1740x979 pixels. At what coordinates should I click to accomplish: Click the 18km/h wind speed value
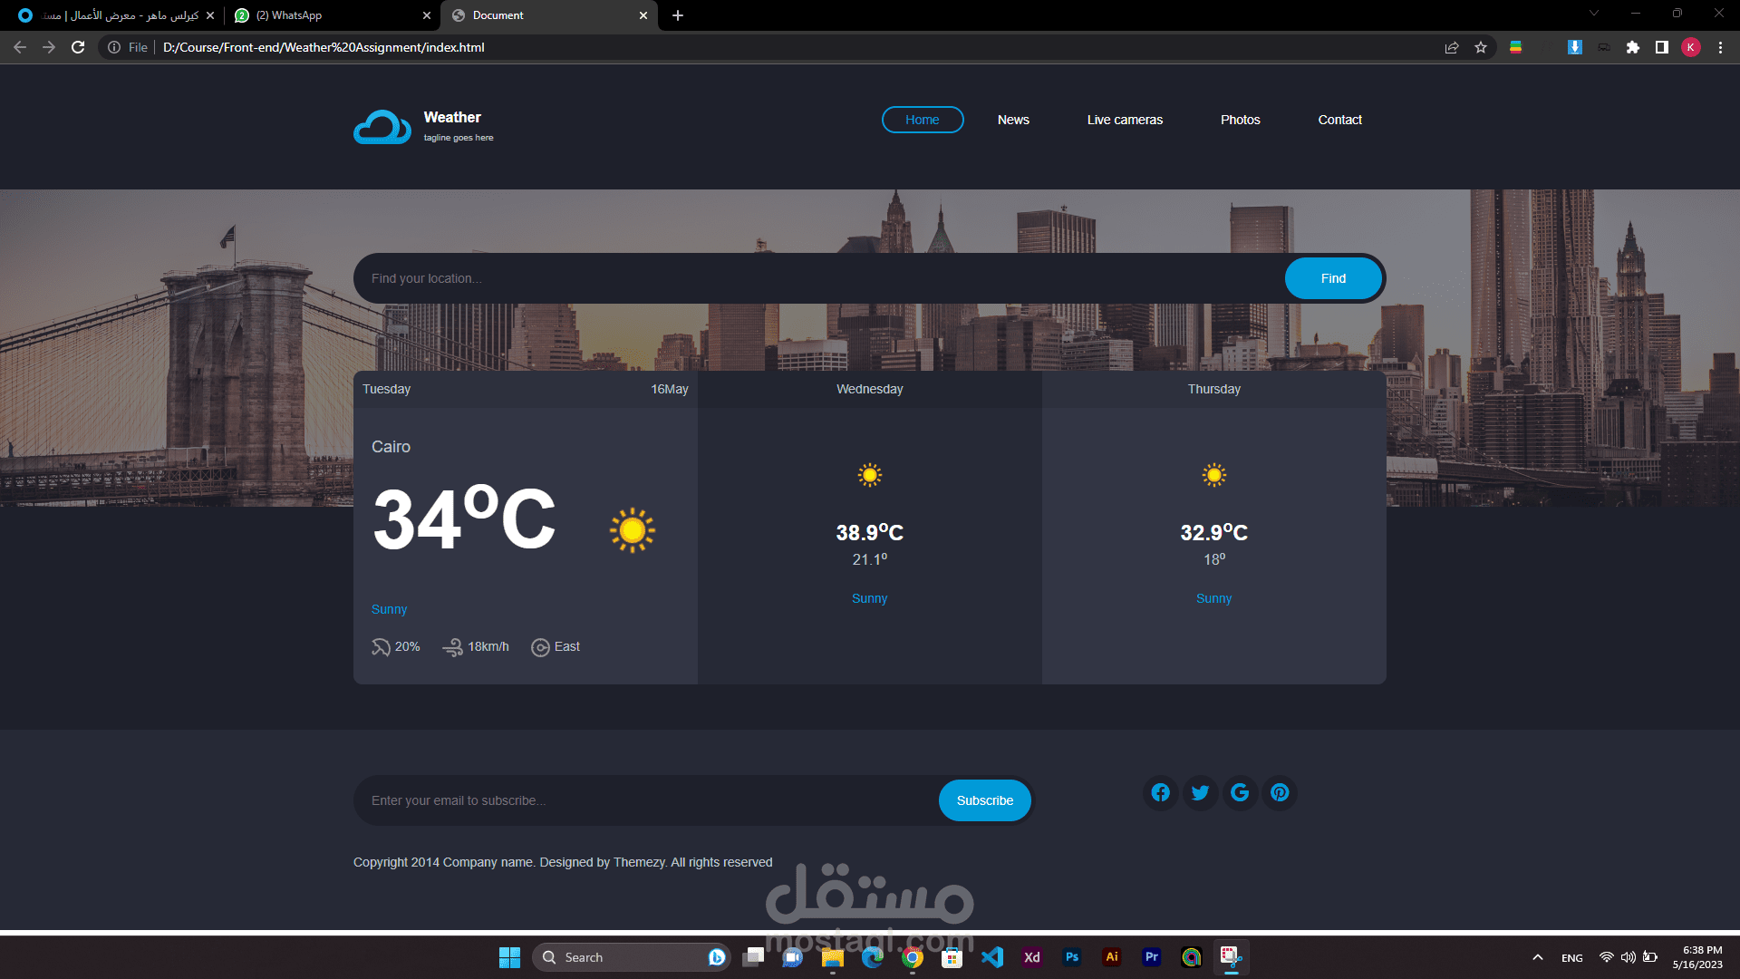[488, 646]
